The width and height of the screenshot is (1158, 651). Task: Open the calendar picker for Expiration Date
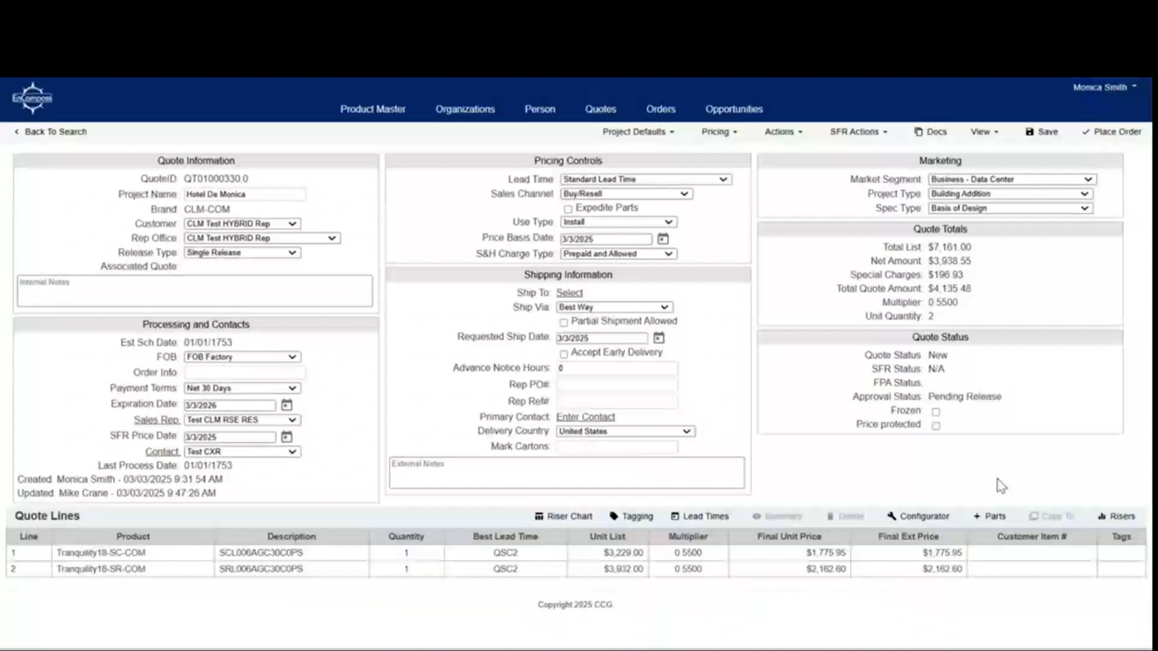pos(287,405)
